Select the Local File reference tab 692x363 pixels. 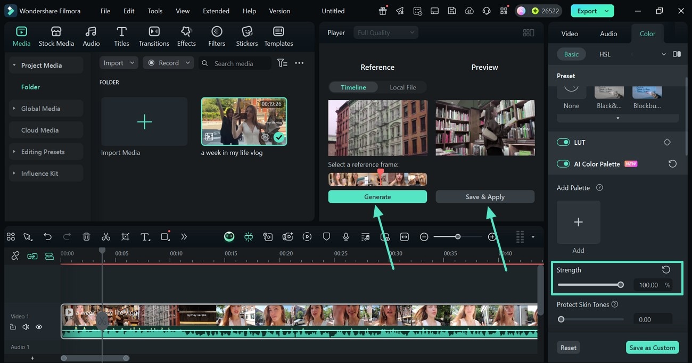pos(403,87)
